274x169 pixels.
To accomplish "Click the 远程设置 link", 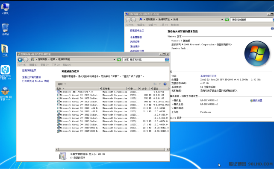I will tap(135, 42).
